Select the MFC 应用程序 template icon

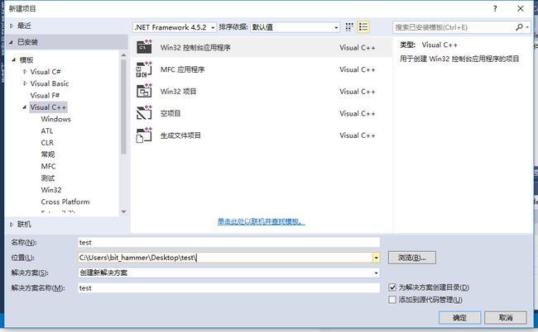tap(144, 69)
